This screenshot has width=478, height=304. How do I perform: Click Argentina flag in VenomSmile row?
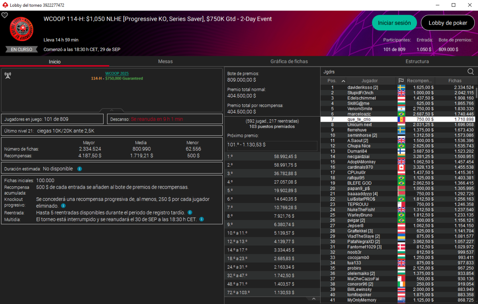click(x=401, y=109)
